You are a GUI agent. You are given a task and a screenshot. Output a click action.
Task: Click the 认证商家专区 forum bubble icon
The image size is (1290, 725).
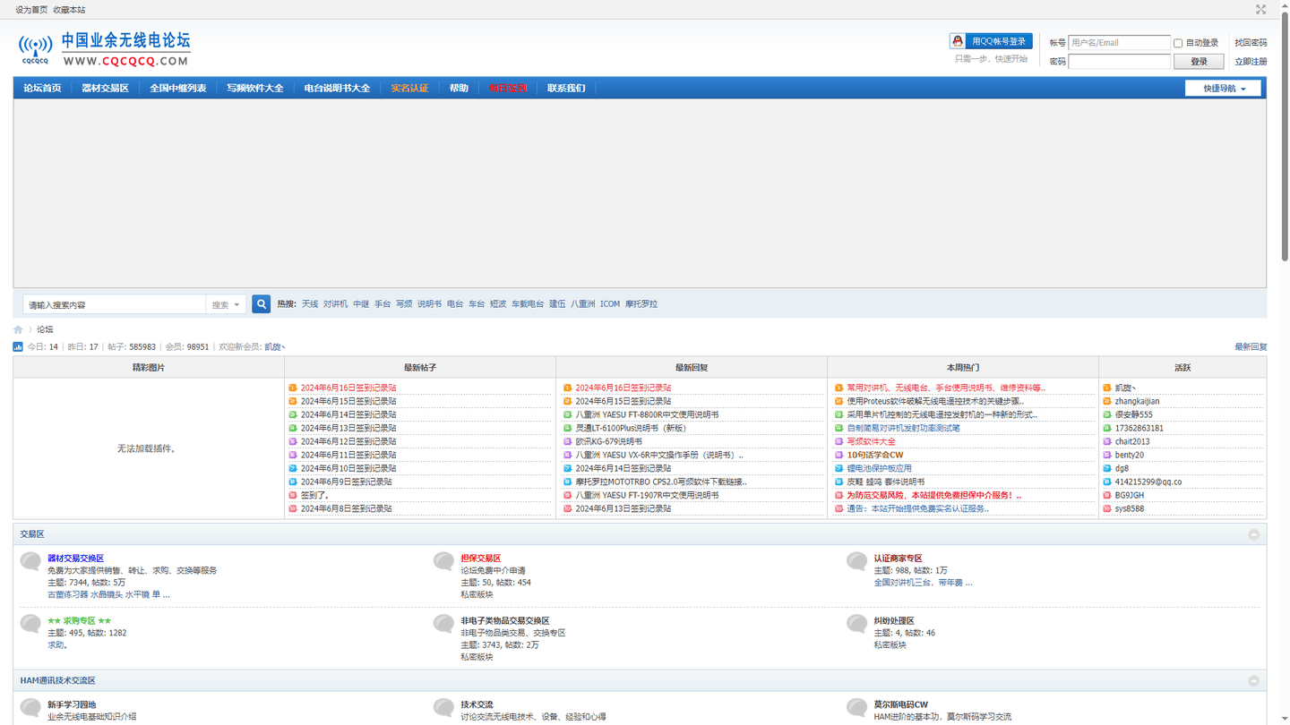coord(857,562)
